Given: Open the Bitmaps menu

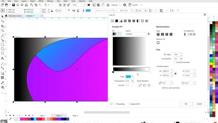Looking at the screenshot, I should click(x=50, y=1).
